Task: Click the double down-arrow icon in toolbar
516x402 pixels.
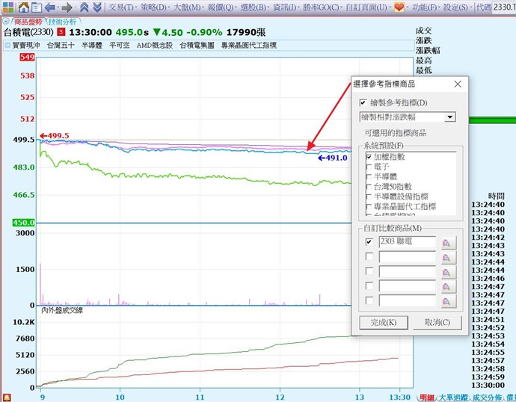Action: pos(96,7)
